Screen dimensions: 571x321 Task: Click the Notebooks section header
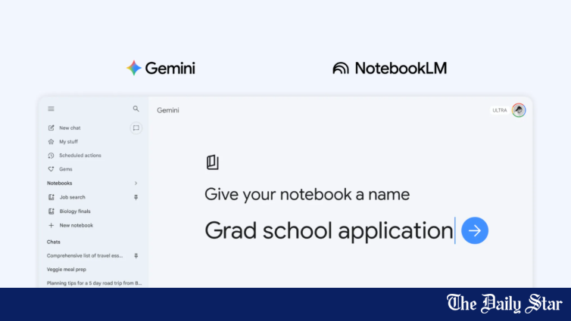point(59,184)
